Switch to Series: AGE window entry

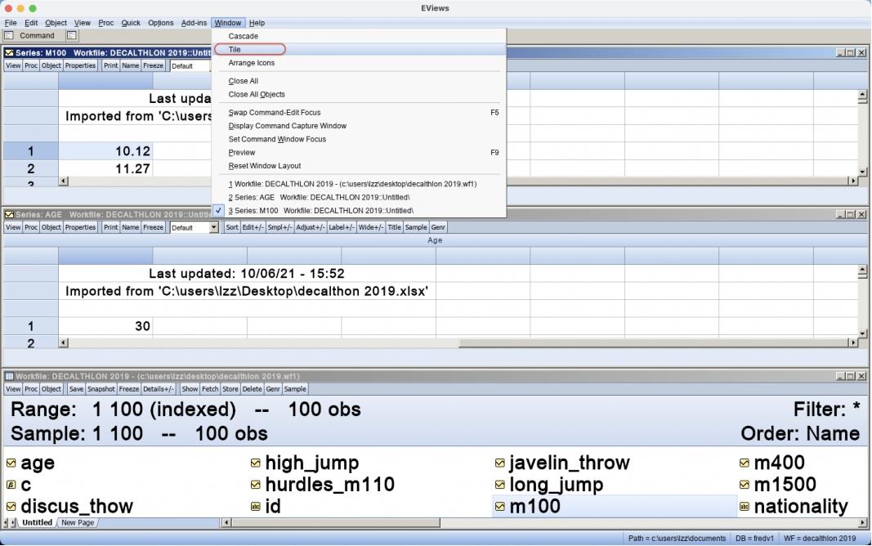[x=359, y=197]
